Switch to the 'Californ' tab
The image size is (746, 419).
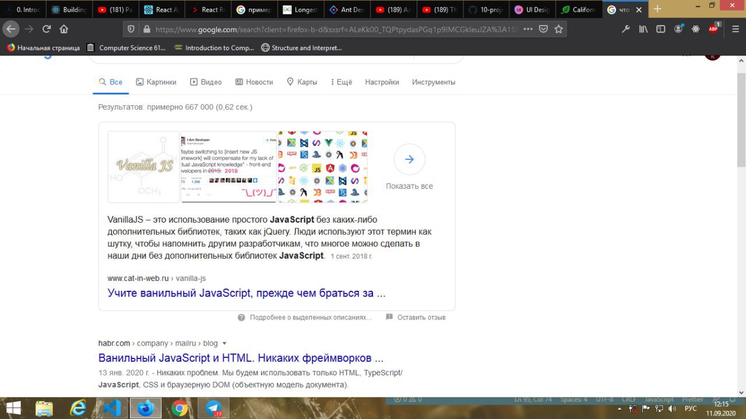[x=578, y=9]
